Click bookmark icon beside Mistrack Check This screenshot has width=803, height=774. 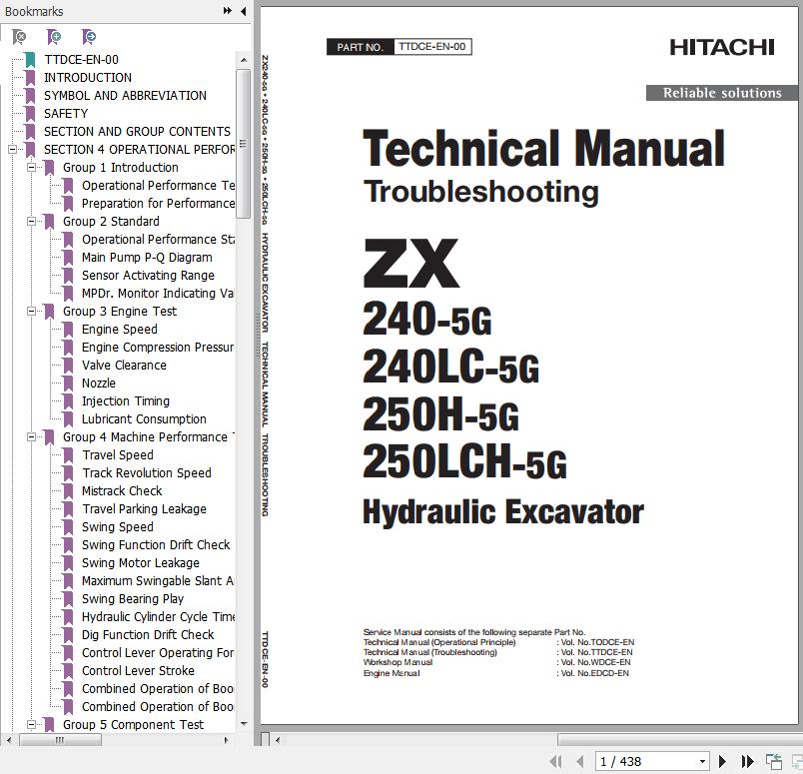[68, 491]
